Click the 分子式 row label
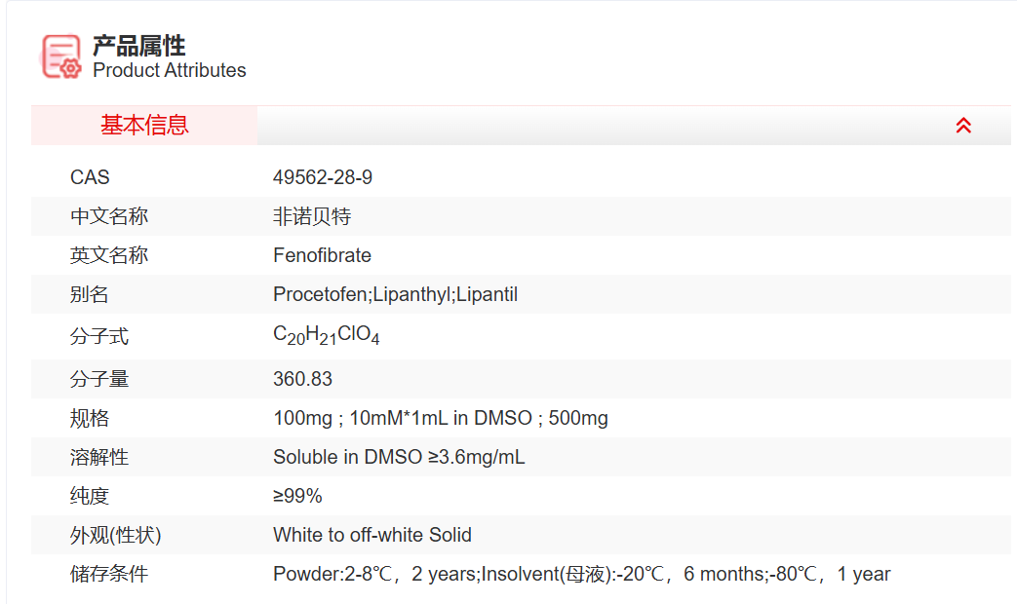The image size is (1017, 604). click(x=99, y=337)
